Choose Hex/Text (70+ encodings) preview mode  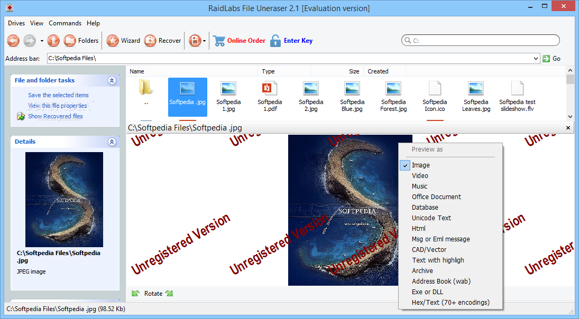click(x=451, y=303)
